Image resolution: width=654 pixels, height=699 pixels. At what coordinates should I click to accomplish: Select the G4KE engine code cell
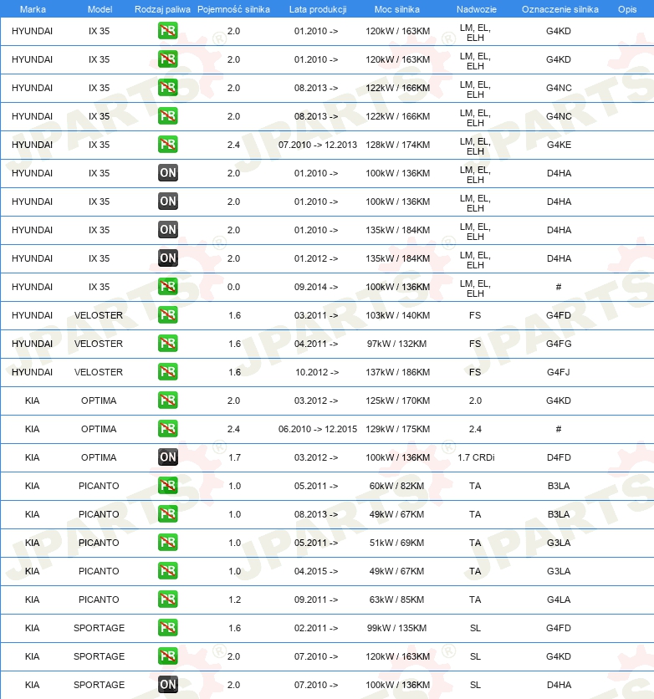[x=559, y=145]
